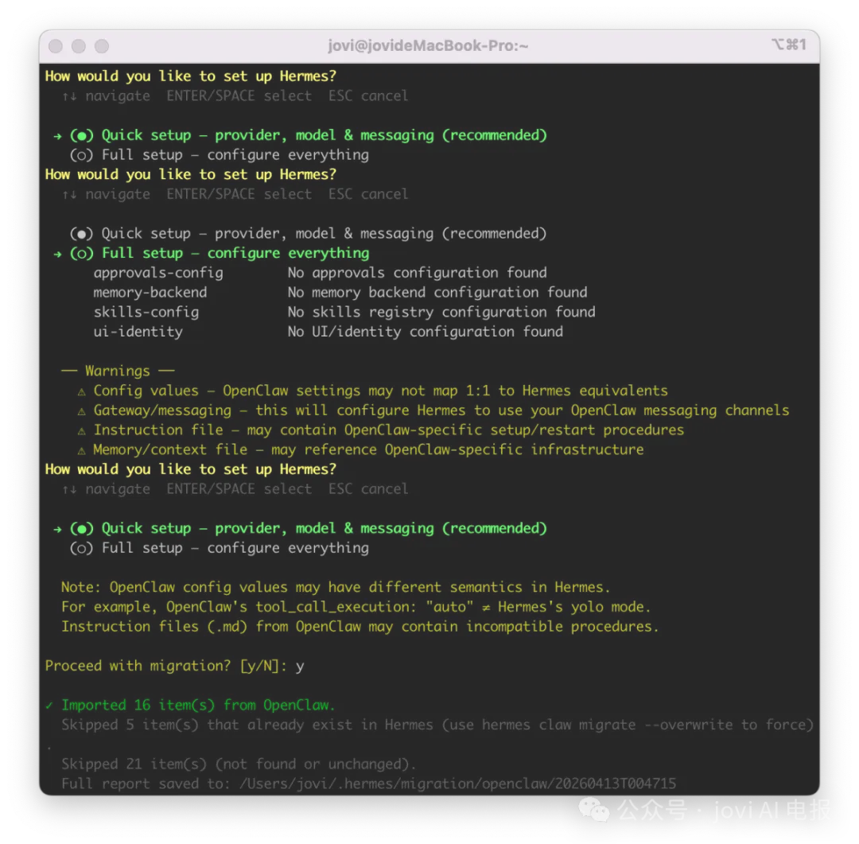The height and width of the screenshot is (844, 859).
Task: Click "No memory backend configuration found" text
Action: pos(437,294)
